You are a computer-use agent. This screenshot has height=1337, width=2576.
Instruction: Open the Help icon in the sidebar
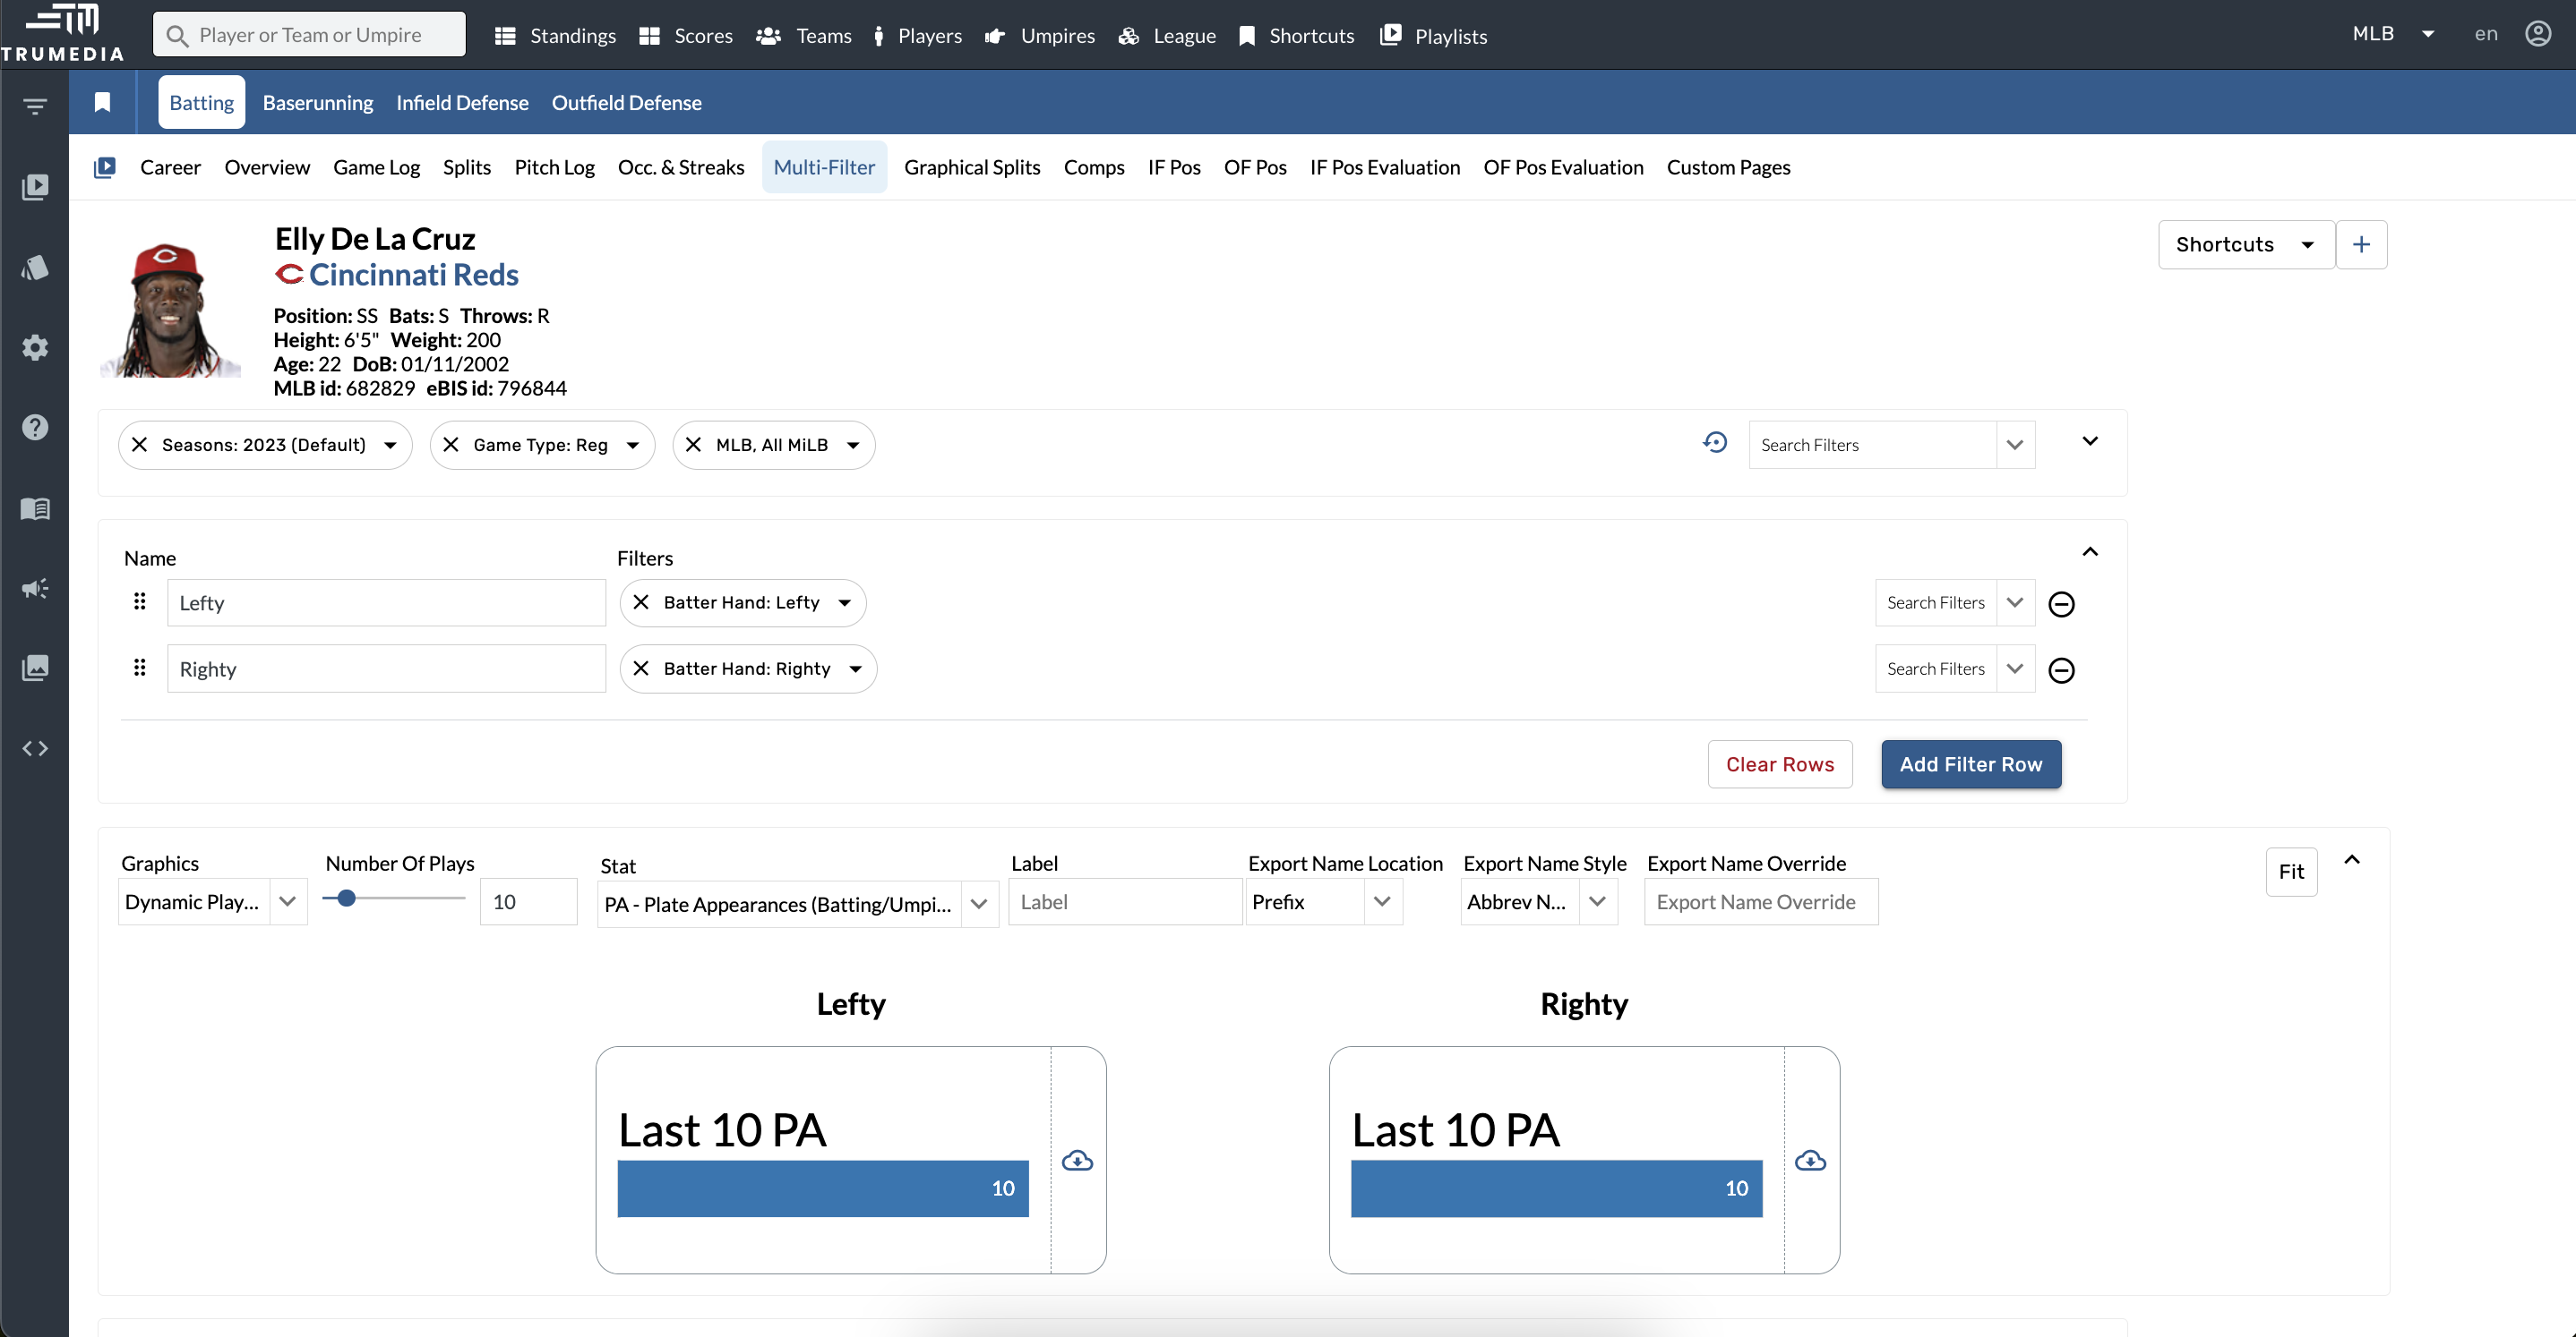(35, 427)
